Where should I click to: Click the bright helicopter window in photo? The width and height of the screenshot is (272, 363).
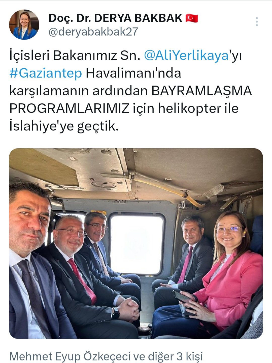[137, 244]
